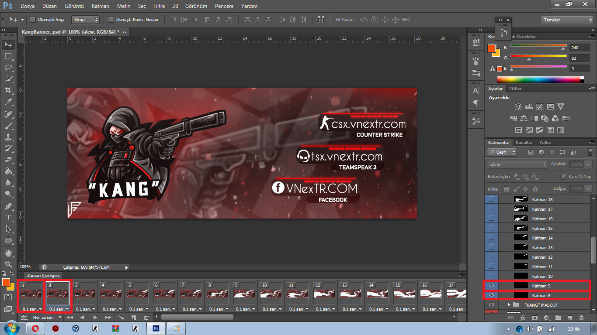Hide the "KANG" MASCOT group
Screen dimensions: 597x335
pyautogui.click(x=492, y=305)
